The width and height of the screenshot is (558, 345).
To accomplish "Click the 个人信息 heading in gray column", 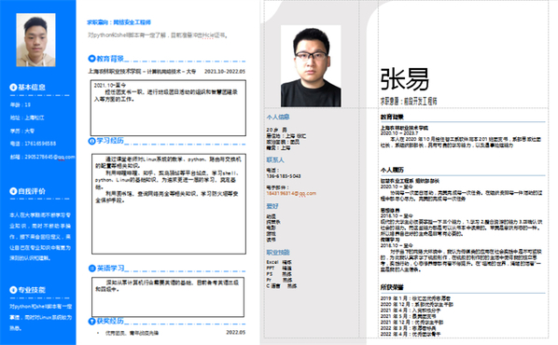I will pos(278,117).
